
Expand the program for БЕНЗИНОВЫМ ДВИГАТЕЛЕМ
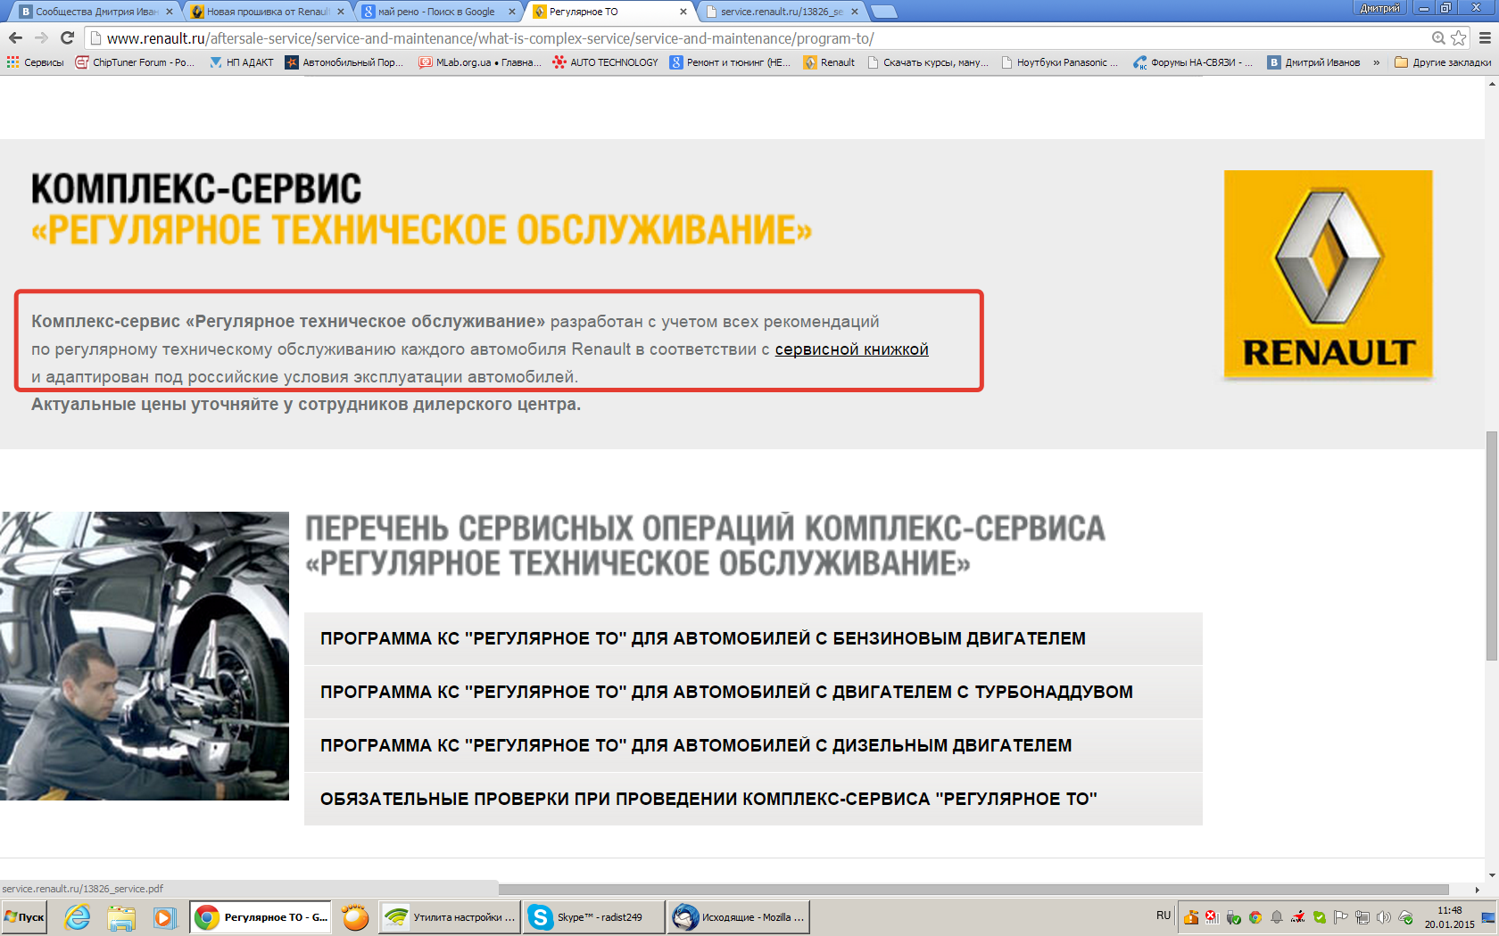point(753,638)
